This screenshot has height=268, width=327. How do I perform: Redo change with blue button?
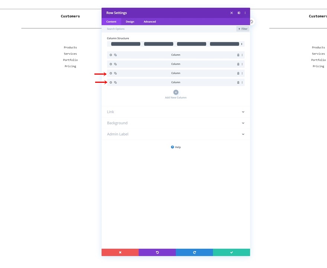(x=194, y=252)
